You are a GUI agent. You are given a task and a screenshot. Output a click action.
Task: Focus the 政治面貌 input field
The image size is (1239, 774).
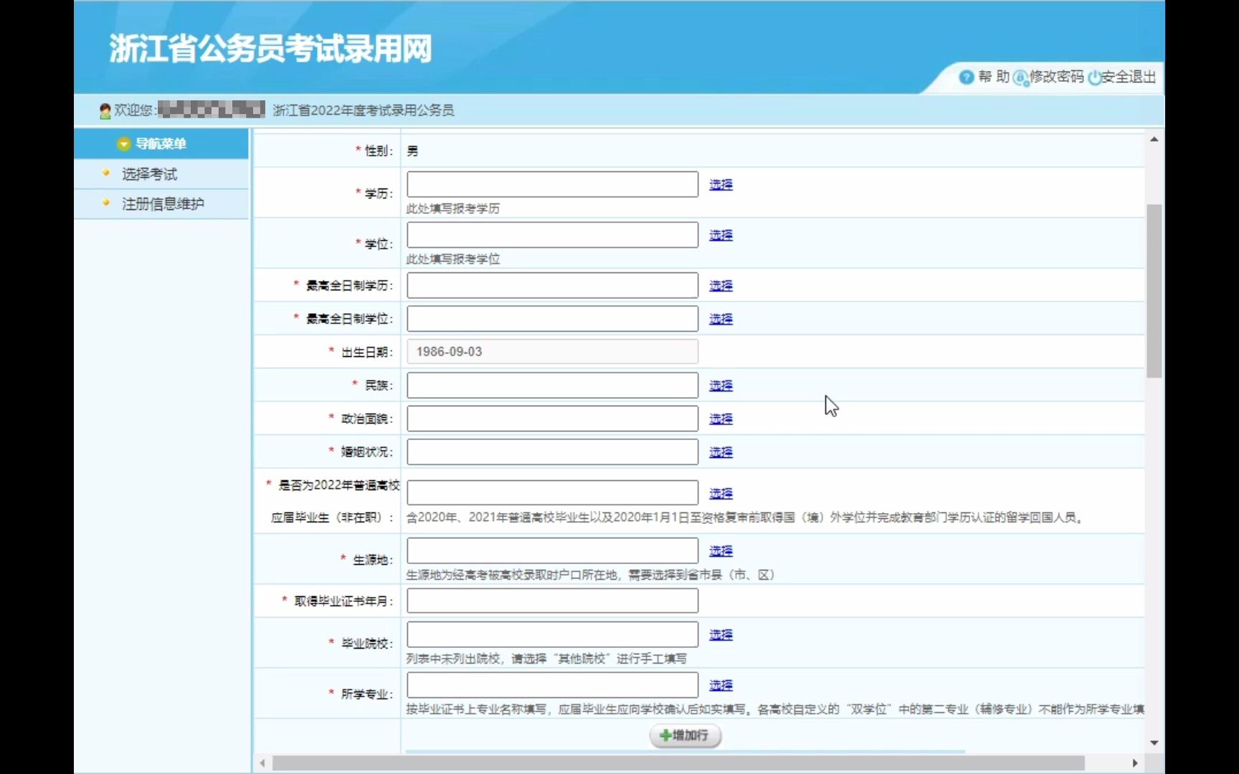(x=552, y=419)
